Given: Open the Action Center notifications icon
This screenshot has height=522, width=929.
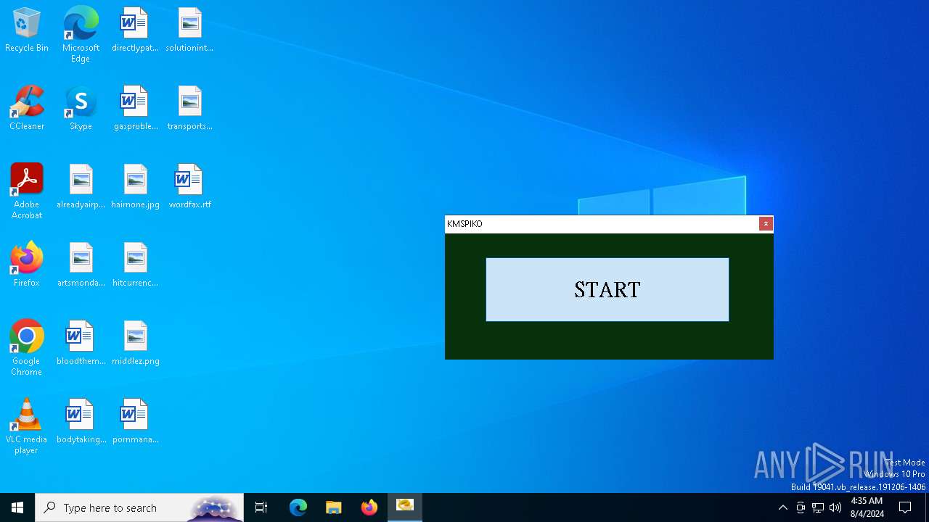Looking at the screenshot, I should click(905, 507).
